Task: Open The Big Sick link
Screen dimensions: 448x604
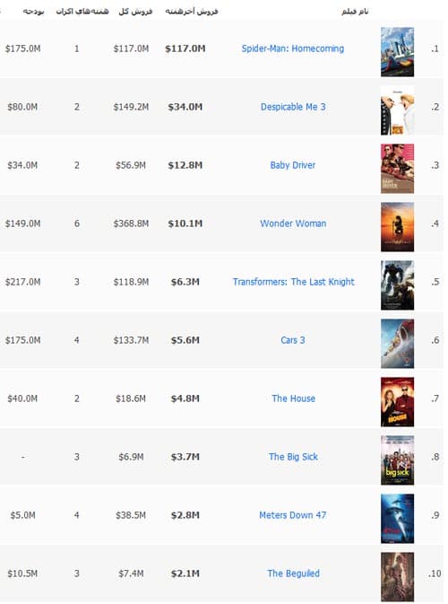Action: 293,457
